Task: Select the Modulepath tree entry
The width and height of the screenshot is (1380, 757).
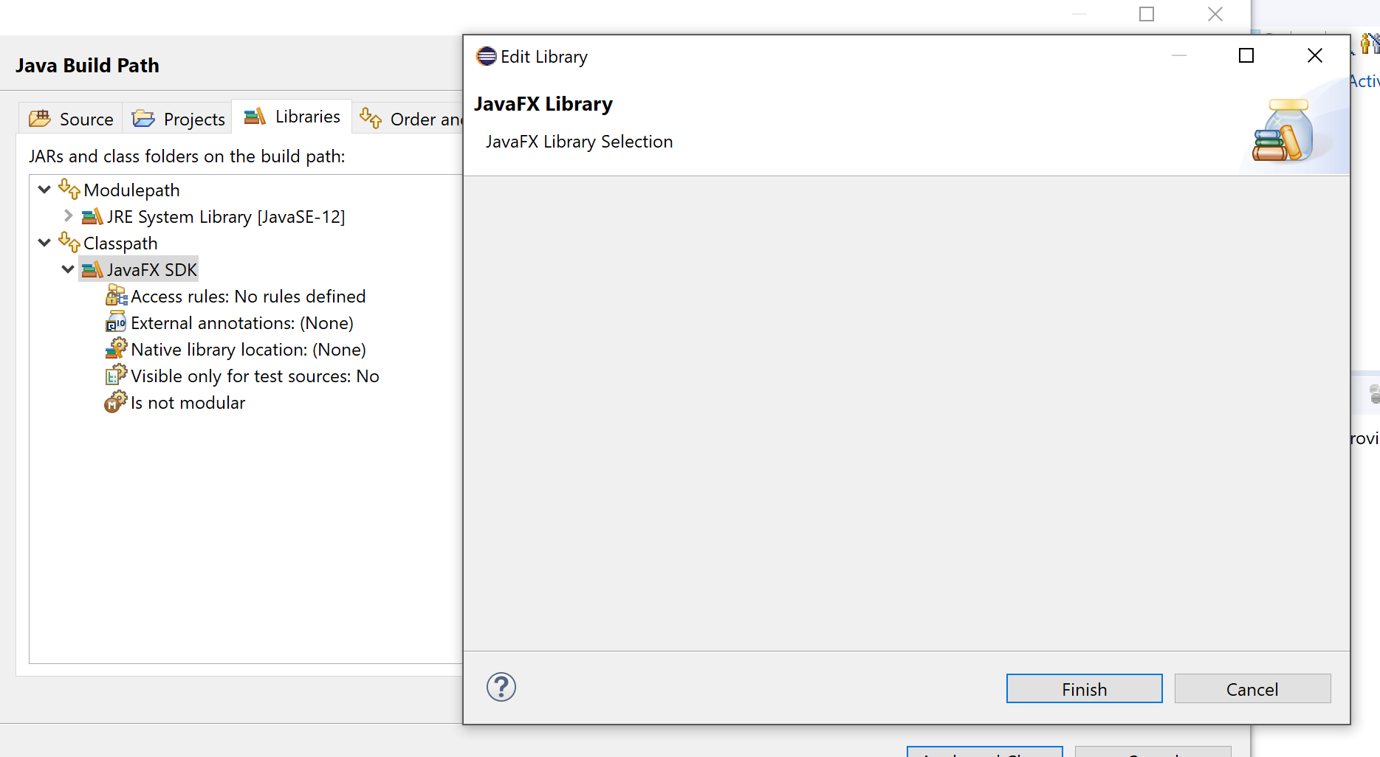Action: point(131,190)
